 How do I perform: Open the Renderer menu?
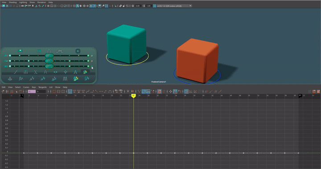pyautogui.click(x=41, y=2)
